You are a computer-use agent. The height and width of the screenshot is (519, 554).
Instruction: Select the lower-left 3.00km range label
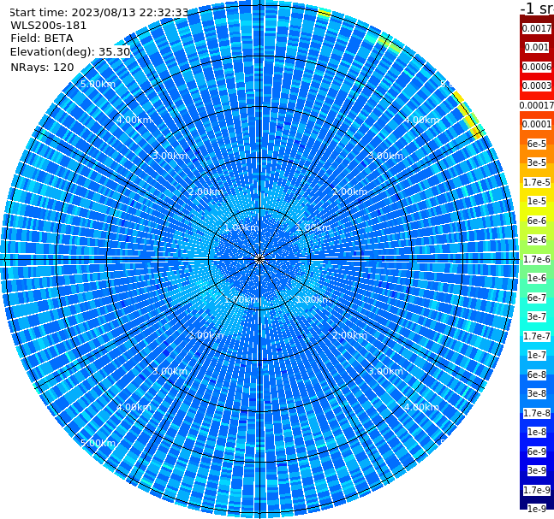[x=170, y=371]
